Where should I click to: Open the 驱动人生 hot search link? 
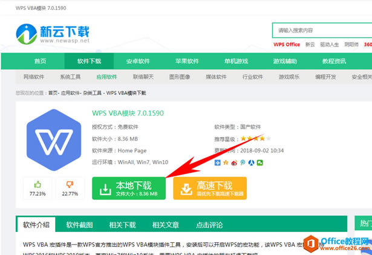(329, 45)
